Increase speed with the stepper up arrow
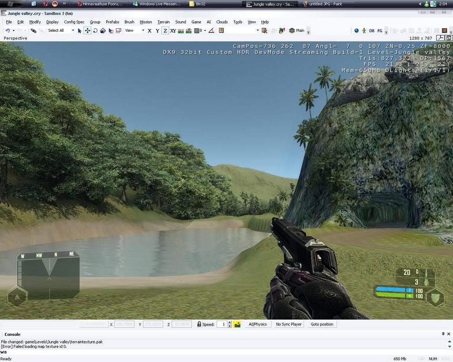Screen dimensions: 453x362 pos(230,323)
